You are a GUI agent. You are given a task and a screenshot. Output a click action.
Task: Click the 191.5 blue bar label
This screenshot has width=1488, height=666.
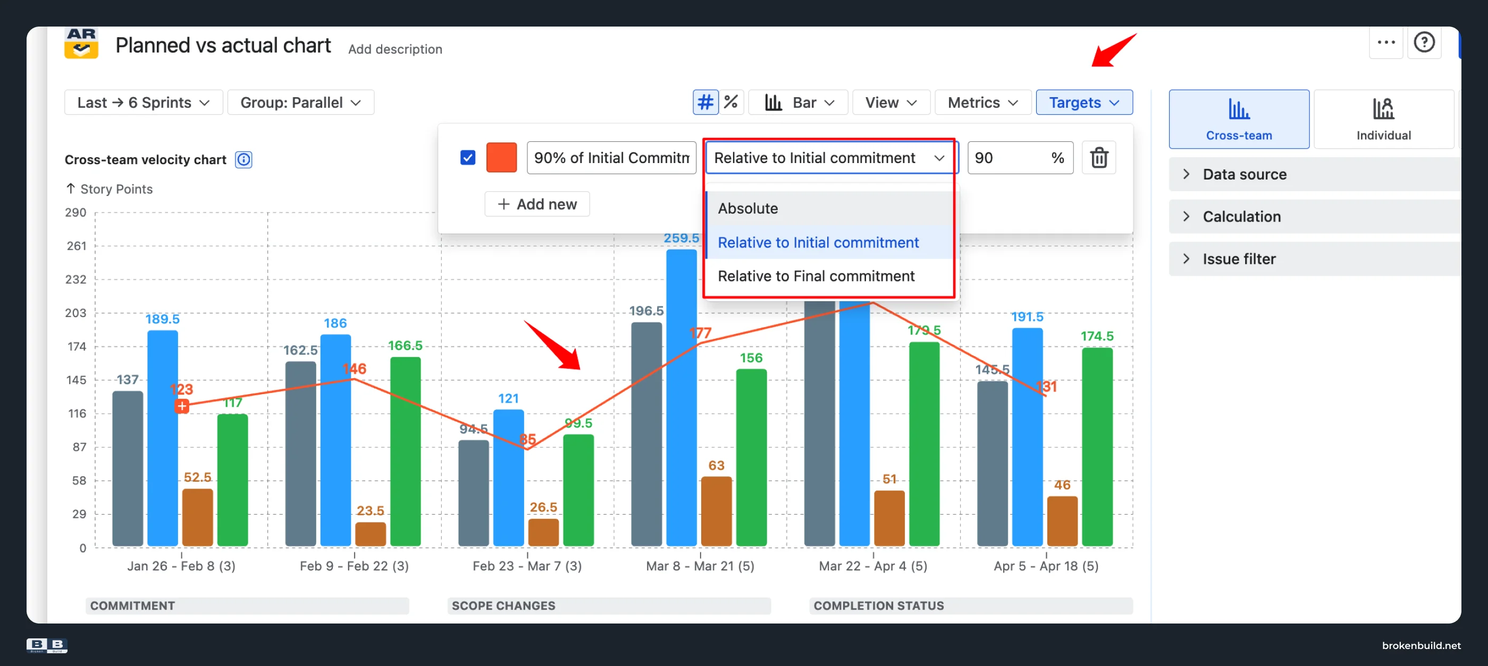1027,316
